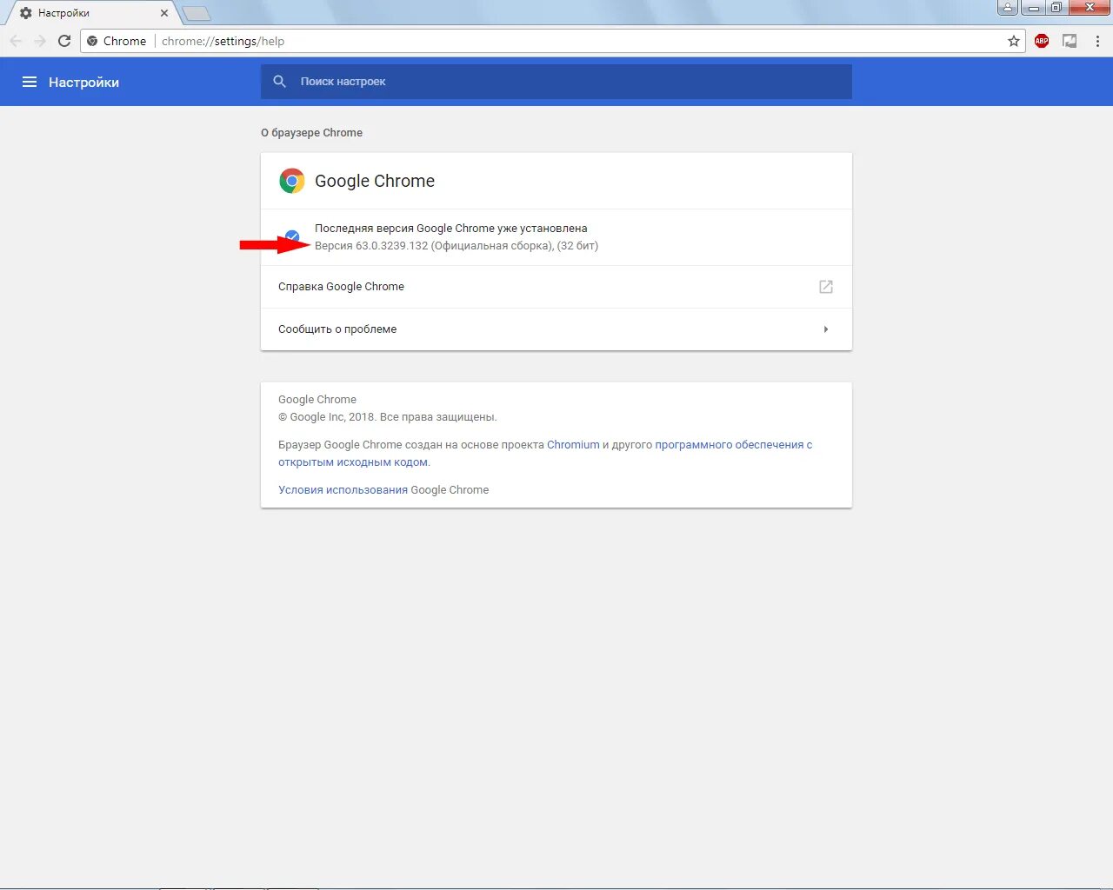Restore the Chrome window size
This screenshot has height=890, width=1113.
click(x=1055, y=8)
